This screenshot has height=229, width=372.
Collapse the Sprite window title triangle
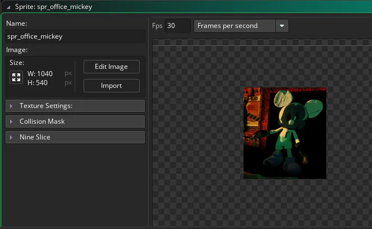click(8, 7)
